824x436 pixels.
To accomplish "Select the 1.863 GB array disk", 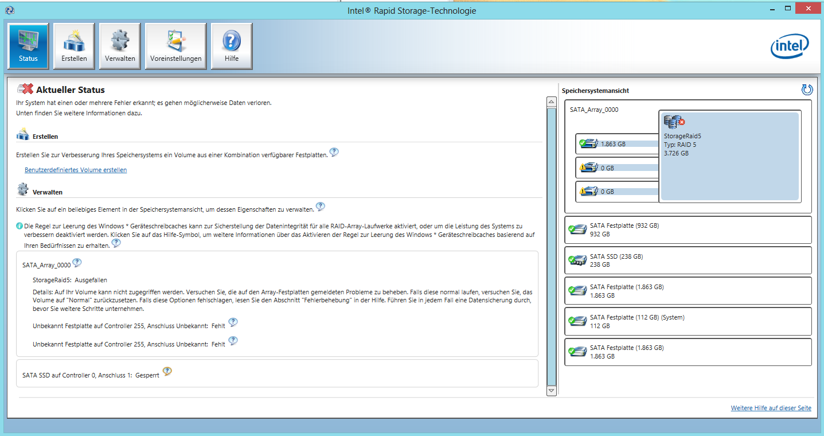I will [617, 144].
